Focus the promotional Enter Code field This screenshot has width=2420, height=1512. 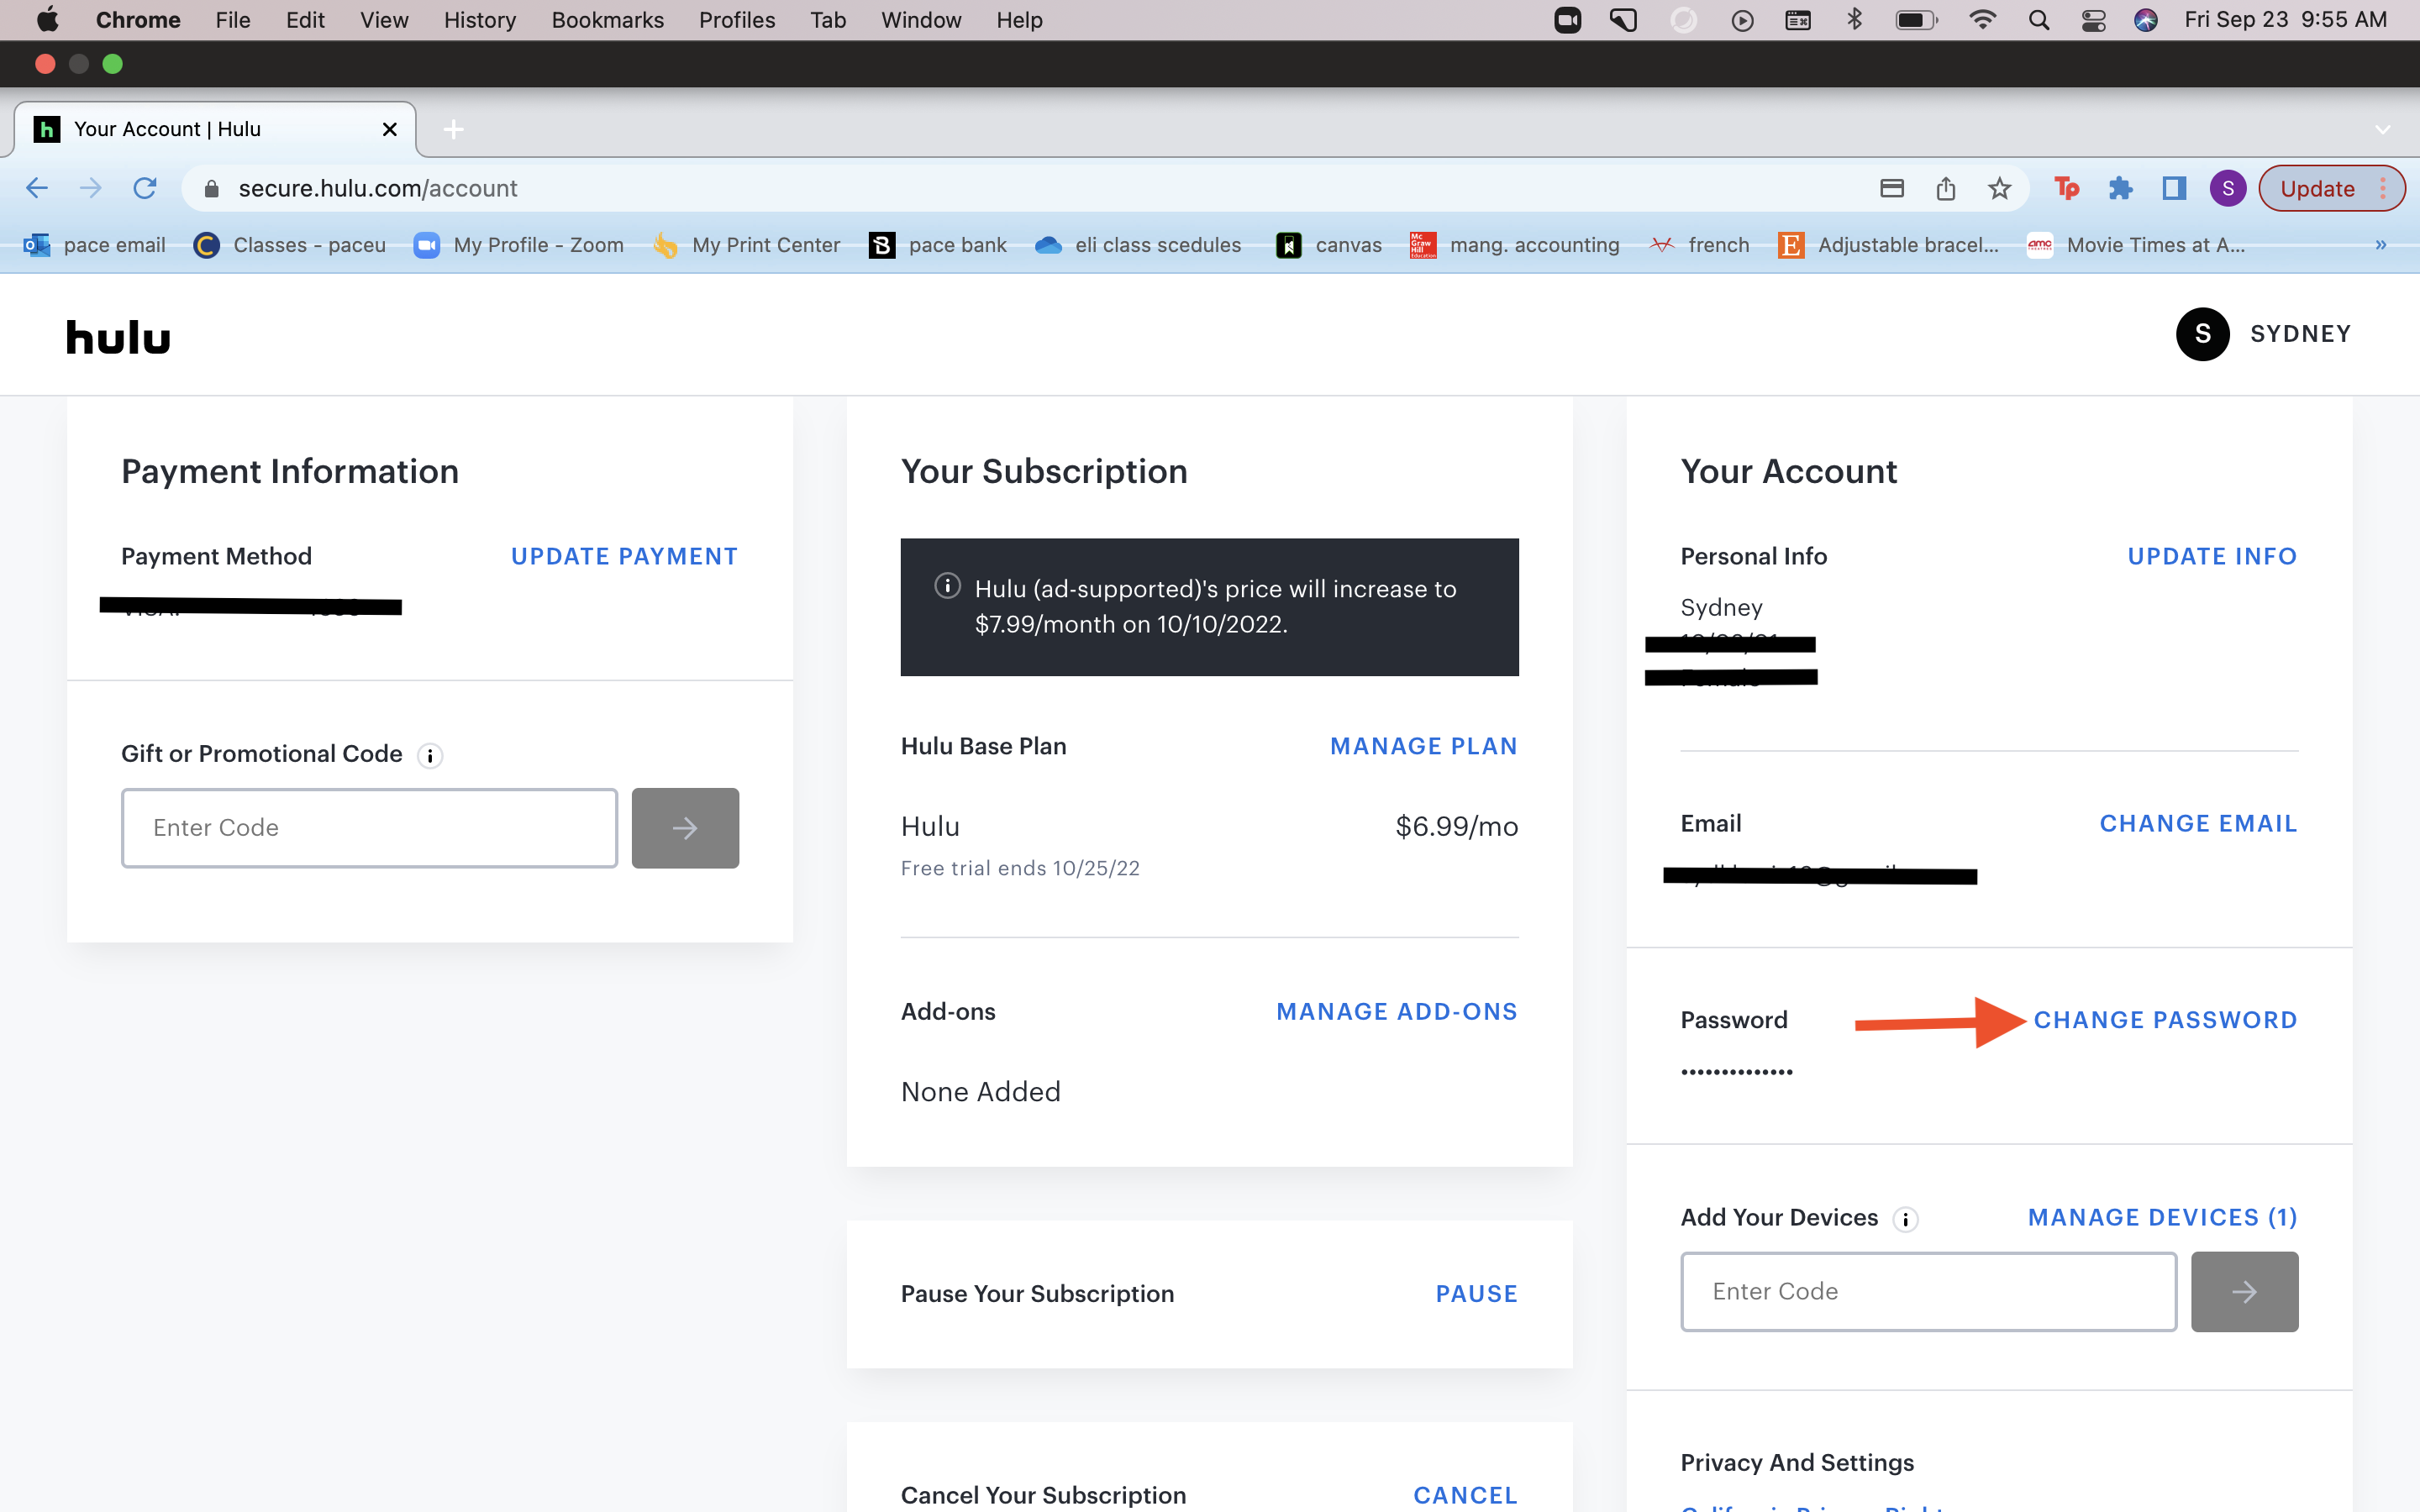pyautogui.click(x=369, y=828)
